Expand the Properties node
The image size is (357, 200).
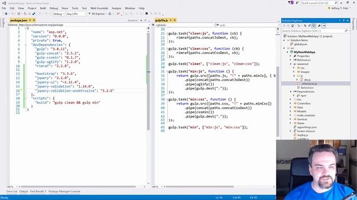click(290, 56)
